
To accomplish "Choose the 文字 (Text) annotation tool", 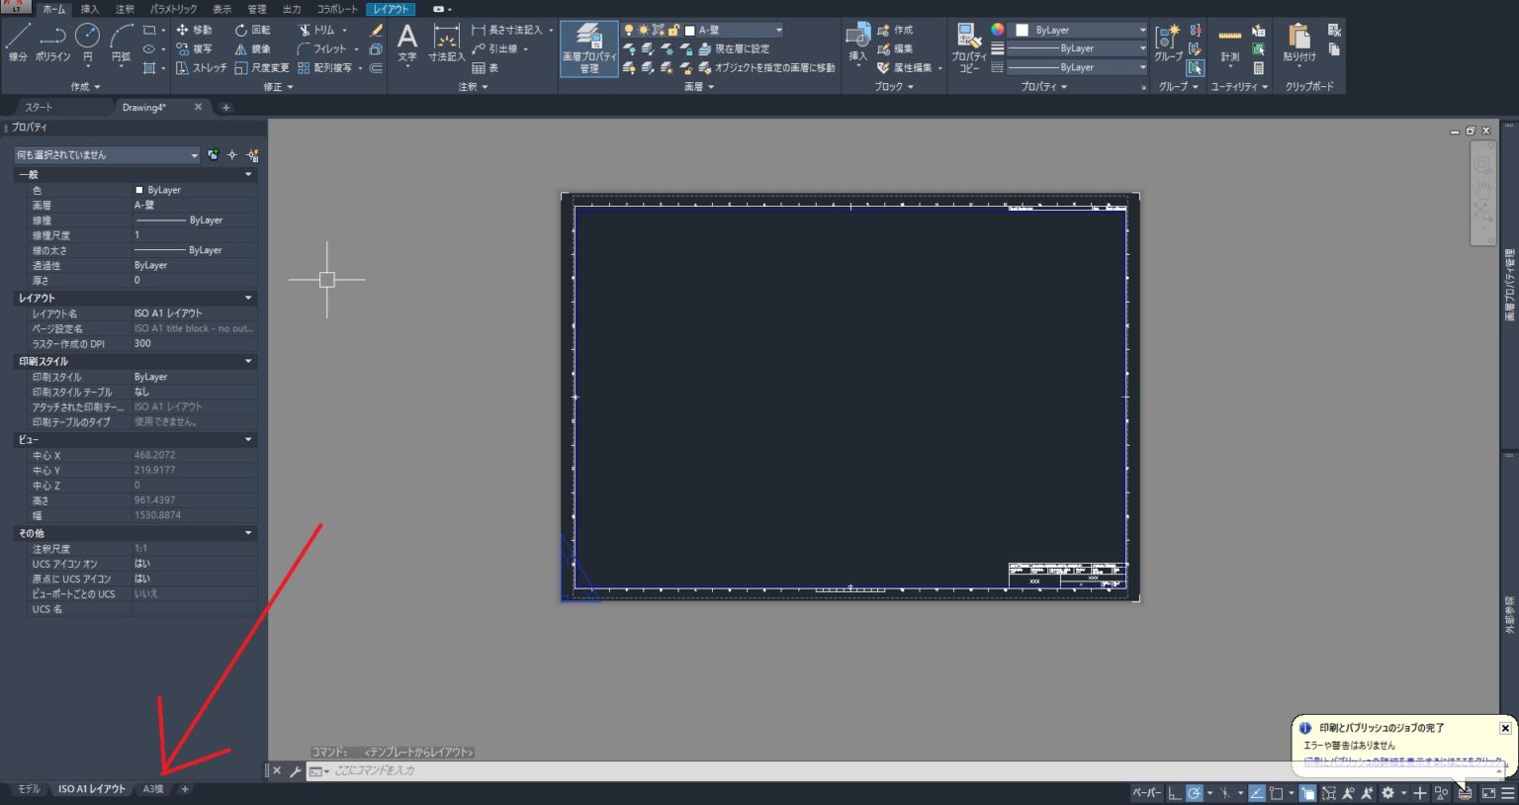I will click(406, 44).
